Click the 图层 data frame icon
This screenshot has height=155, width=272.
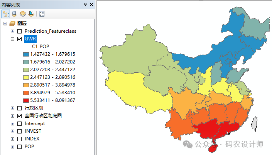(12, 23)
